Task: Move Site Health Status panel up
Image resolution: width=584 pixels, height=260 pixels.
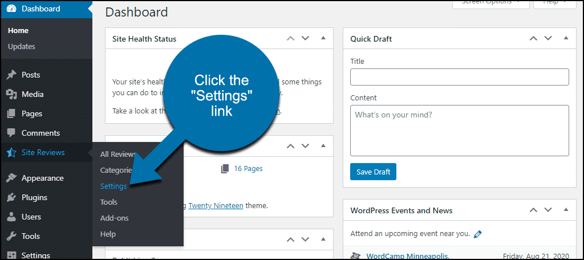Action: (290, 38)
